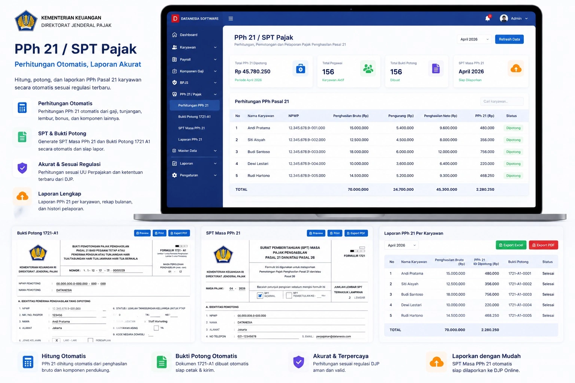The width and height of the screenshot is (575, 383).
Task: Click Dipotong status for Rudi Hartono
Action: (x=513, y=175)
